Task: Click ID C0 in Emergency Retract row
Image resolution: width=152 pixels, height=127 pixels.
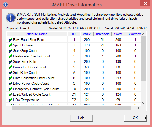Action: pyautogui.click(x=74, y=89)
